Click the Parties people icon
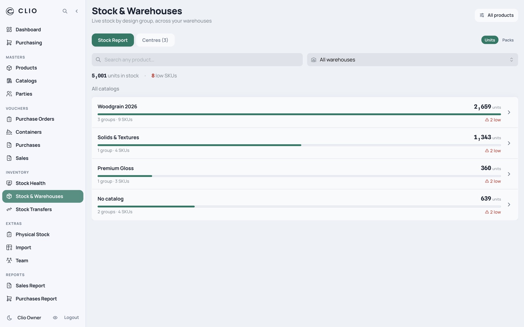Screen dimensions: 524x327 pyautogui.click(x=9, y=94)
